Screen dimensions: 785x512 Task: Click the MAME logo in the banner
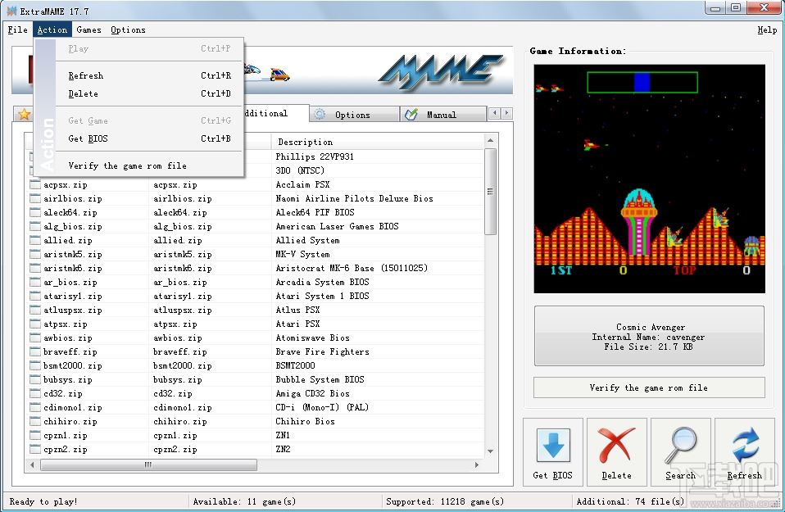(x=440, y=72)
